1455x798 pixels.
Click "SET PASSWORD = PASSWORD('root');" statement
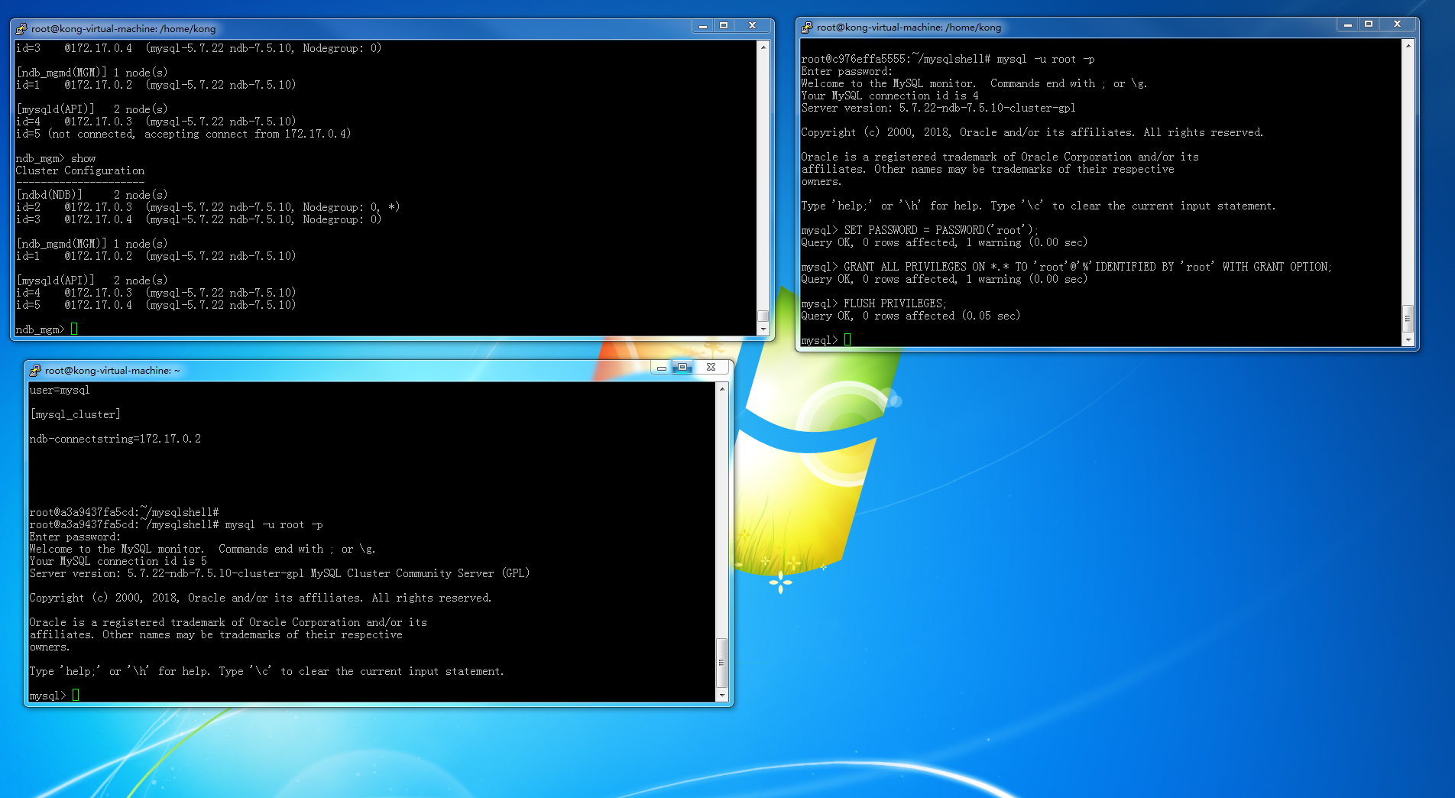coord(940,230)
